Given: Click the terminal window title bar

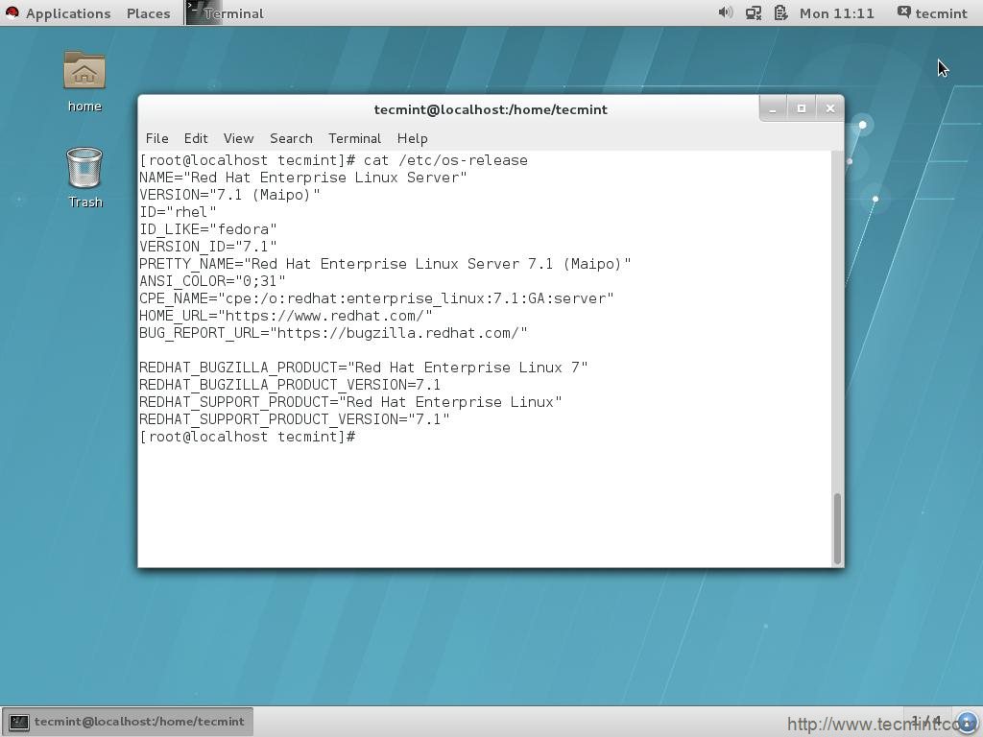Looking at the screenshot, I should tap(491, 109).
